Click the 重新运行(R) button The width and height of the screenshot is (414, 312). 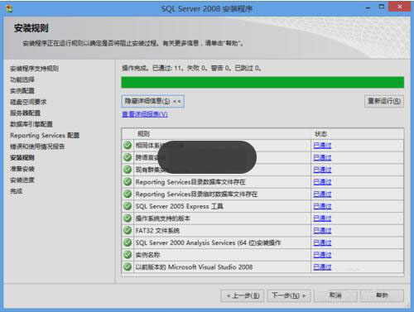[384, 101]
